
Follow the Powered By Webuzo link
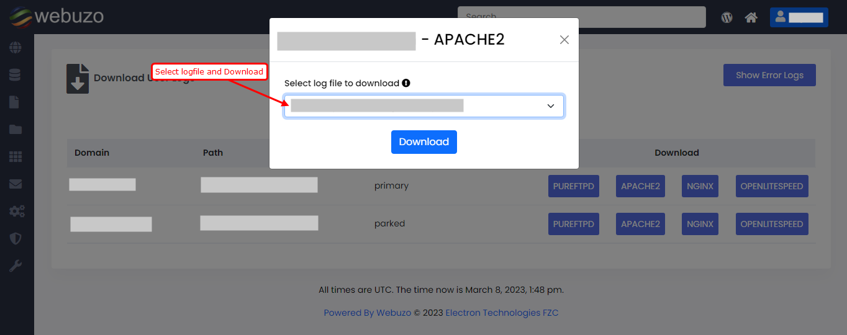coord(367,313)
